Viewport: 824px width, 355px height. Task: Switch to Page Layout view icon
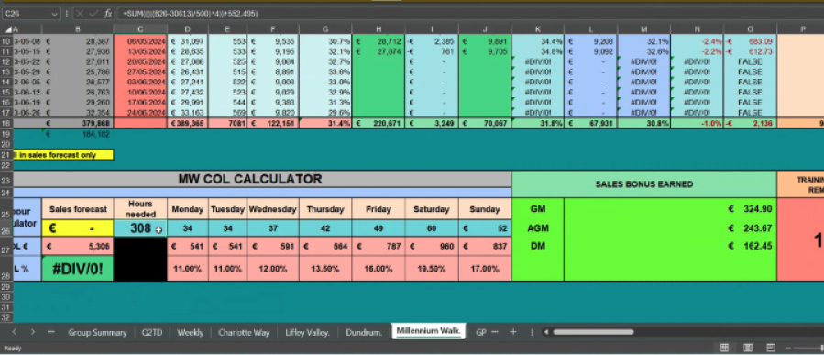point(747,348)
